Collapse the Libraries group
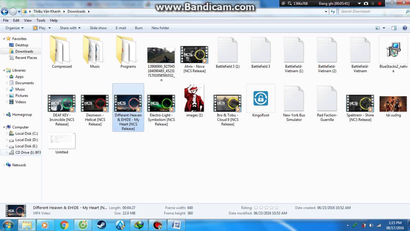Viewport: 410px width, 231px height. [x=4, y=70]
